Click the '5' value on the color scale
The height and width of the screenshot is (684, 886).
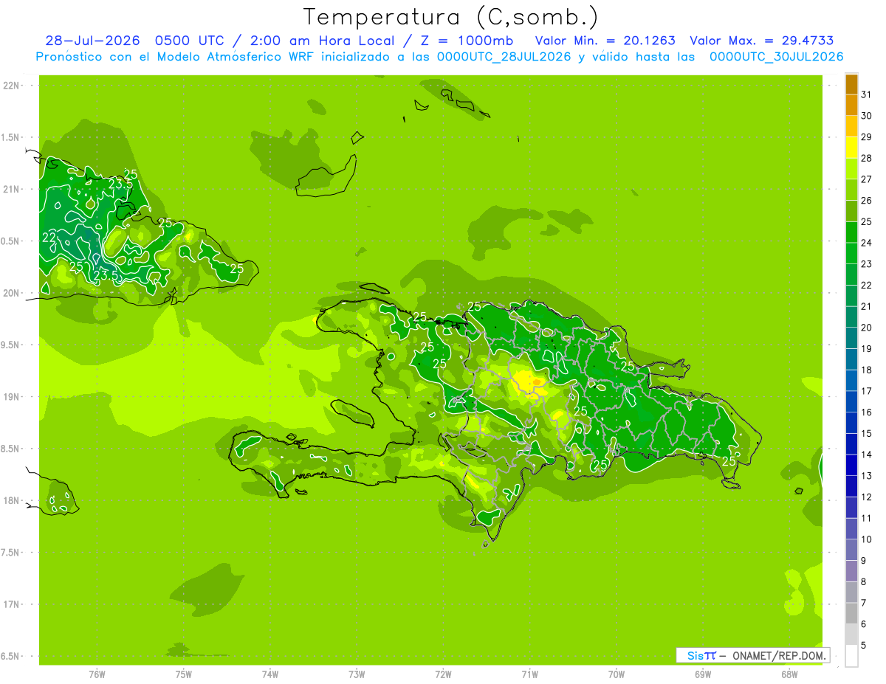click(x=865, y=645)
